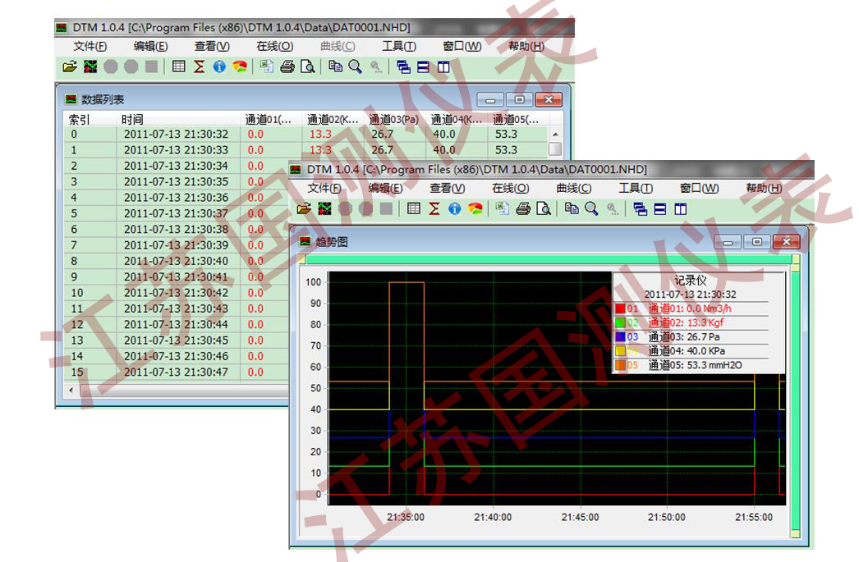Open the 工具(T) menu in the back window

point(399,47)
